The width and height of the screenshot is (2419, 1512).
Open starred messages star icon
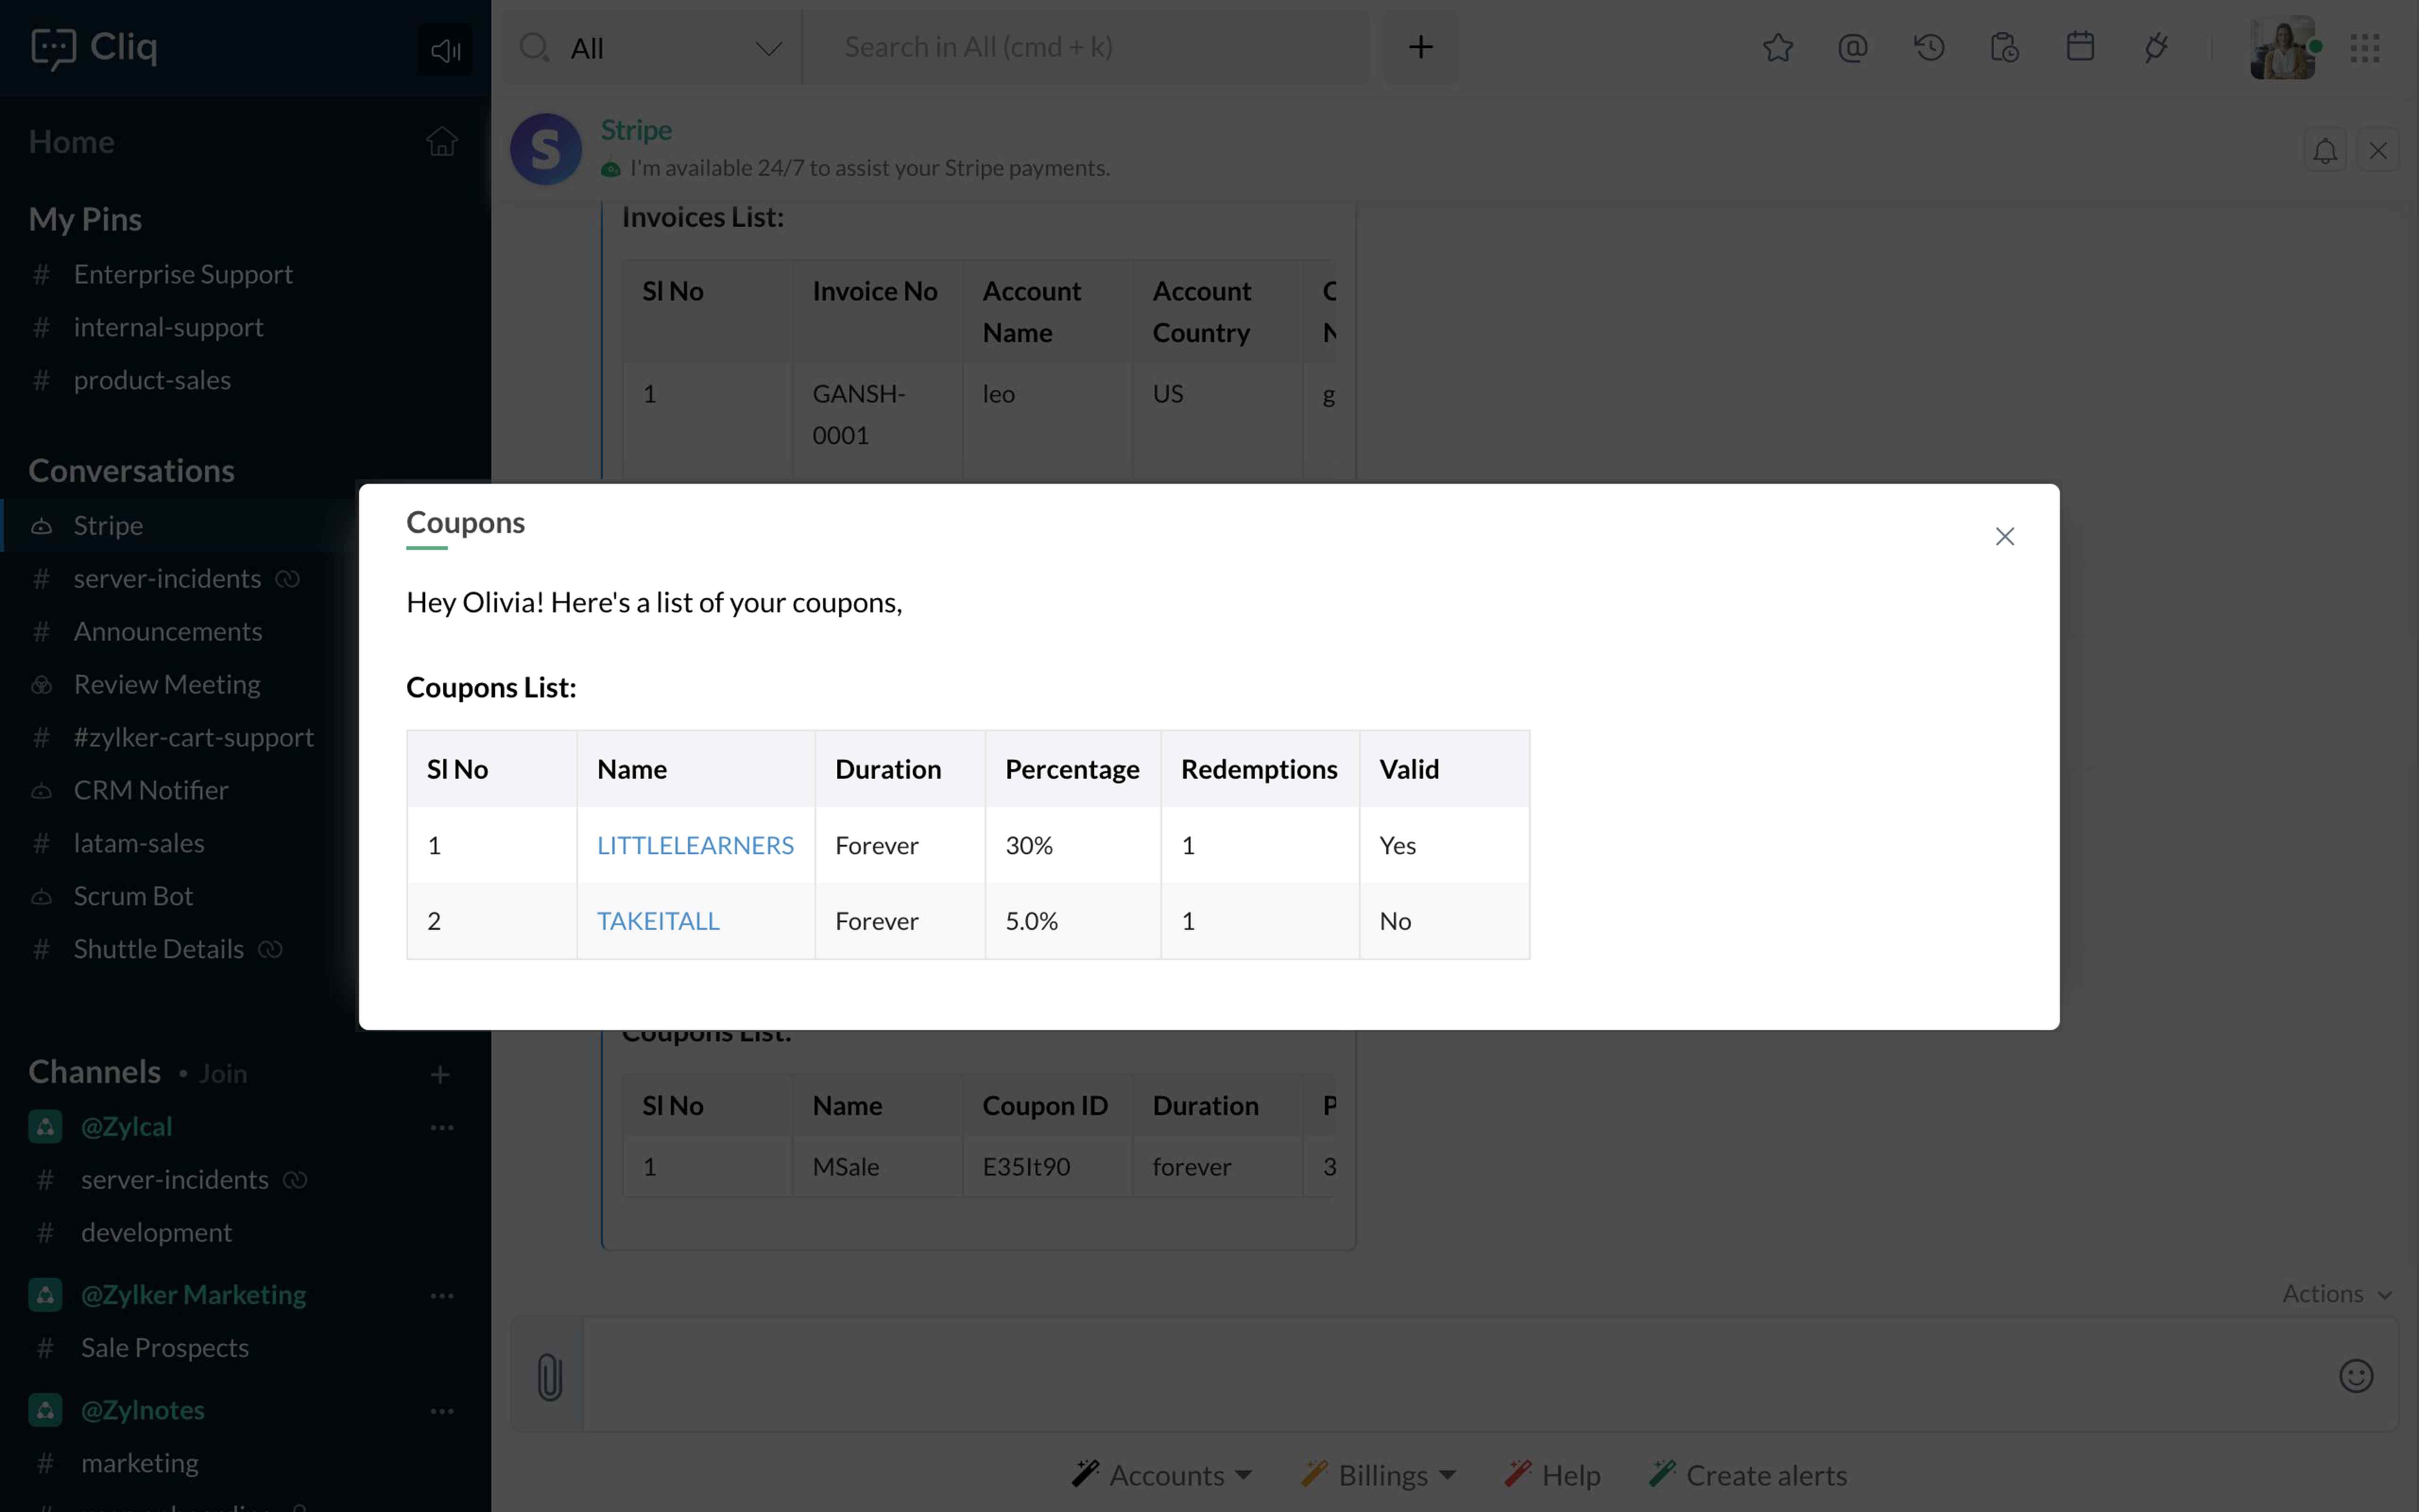click(x=1777, y=47)
